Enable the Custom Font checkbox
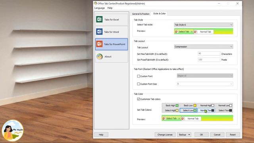 pos(139,76)
